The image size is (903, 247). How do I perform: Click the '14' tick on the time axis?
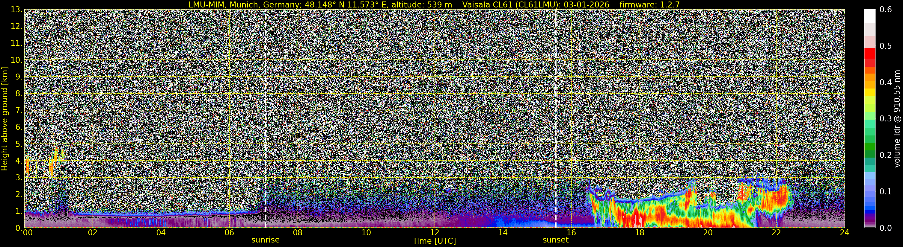click(x=503, y=233)
